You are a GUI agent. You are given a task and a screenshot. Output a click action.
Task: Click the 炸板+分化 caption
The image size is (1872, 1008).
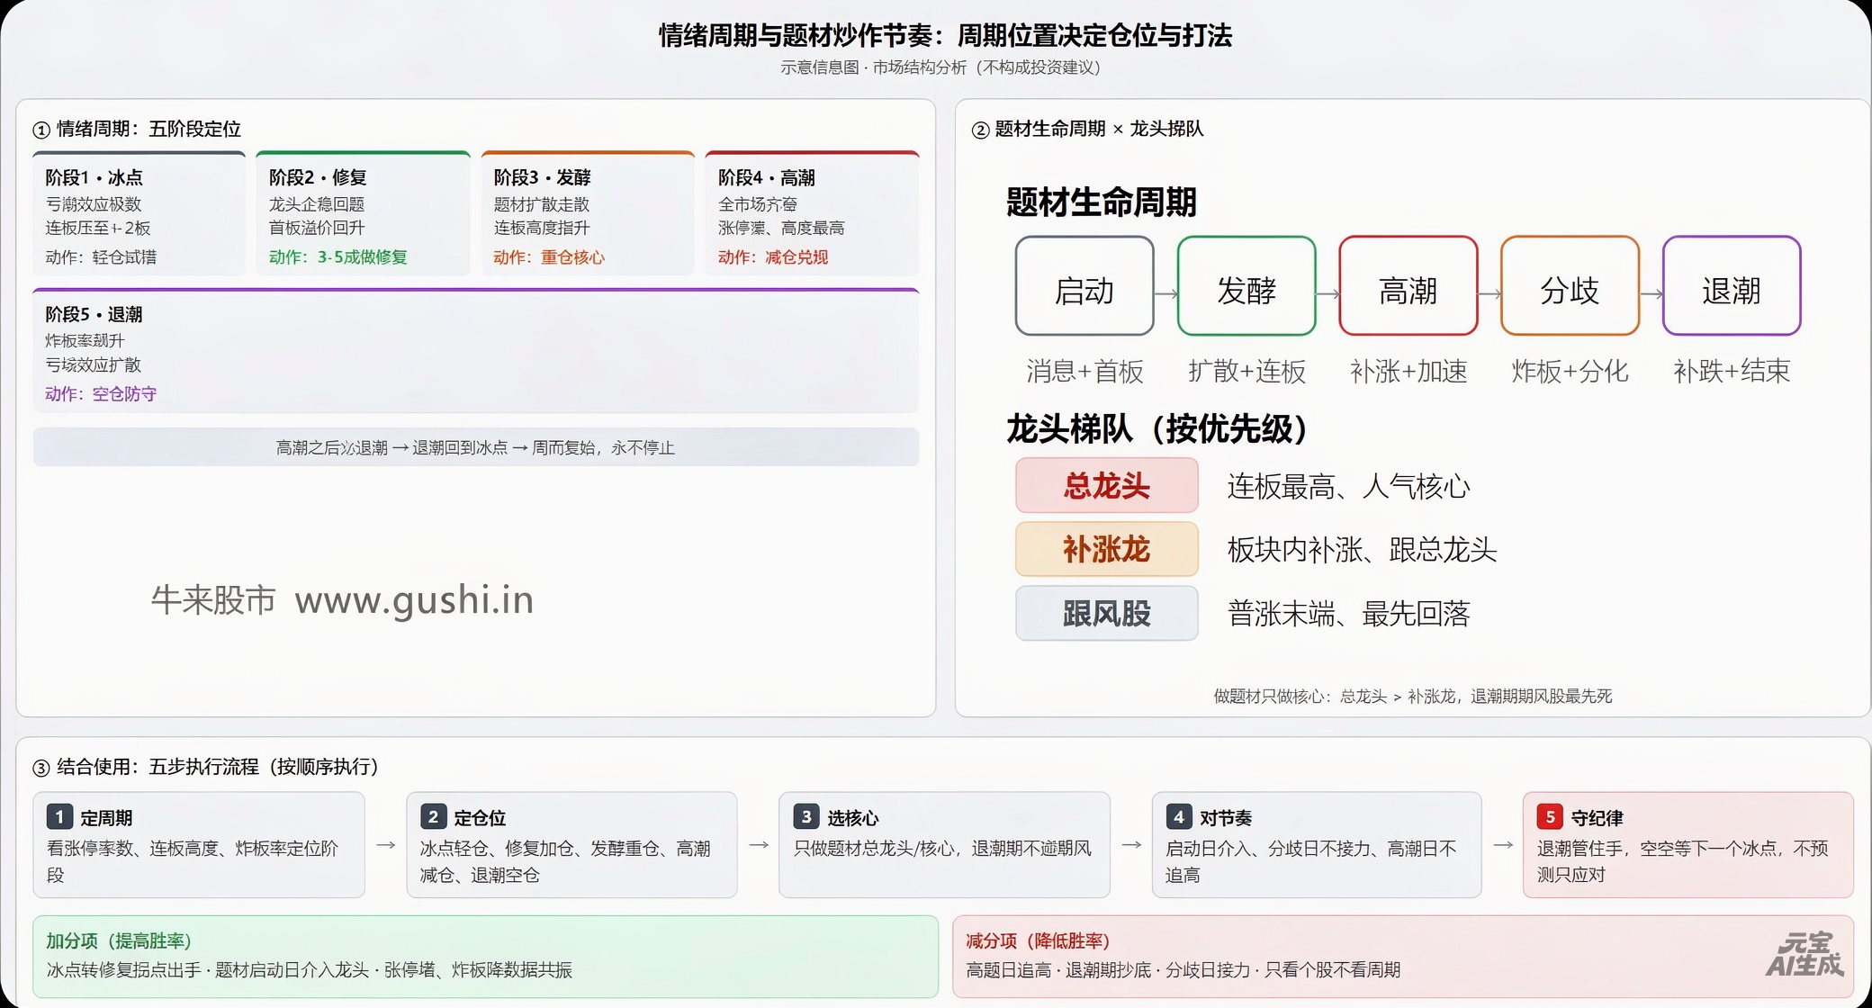[x=1570, y=371]
